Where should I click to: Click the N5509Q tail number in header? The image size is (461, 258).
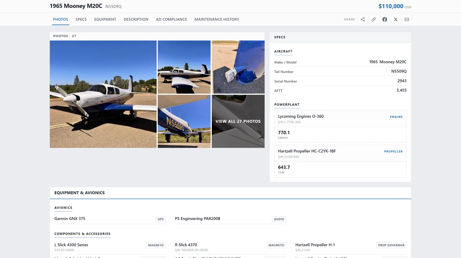[x=114, y=7]
